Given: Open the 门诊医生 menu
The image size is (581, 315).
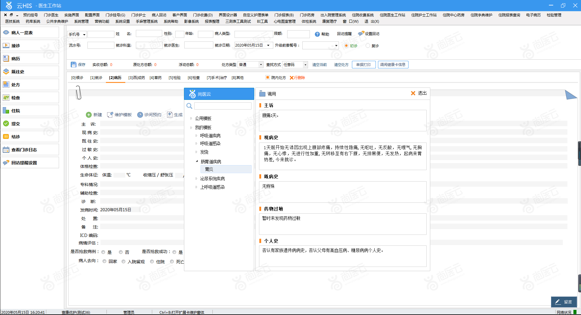Looking at the screenshot, I should point(51,15).
